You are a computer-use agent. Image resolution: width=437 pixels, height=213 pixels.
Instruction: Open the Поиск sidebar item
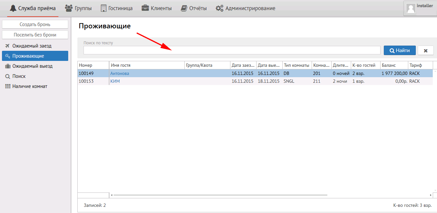[x=19, y=76]
